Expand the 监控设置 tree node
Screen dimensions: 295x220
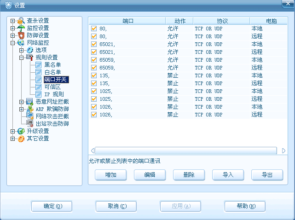(12, 28)
